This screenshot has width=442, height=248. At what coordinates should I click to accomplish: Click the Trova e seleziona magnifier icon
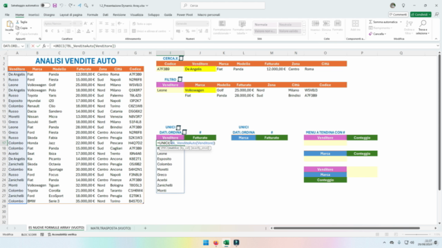(423, 23)
